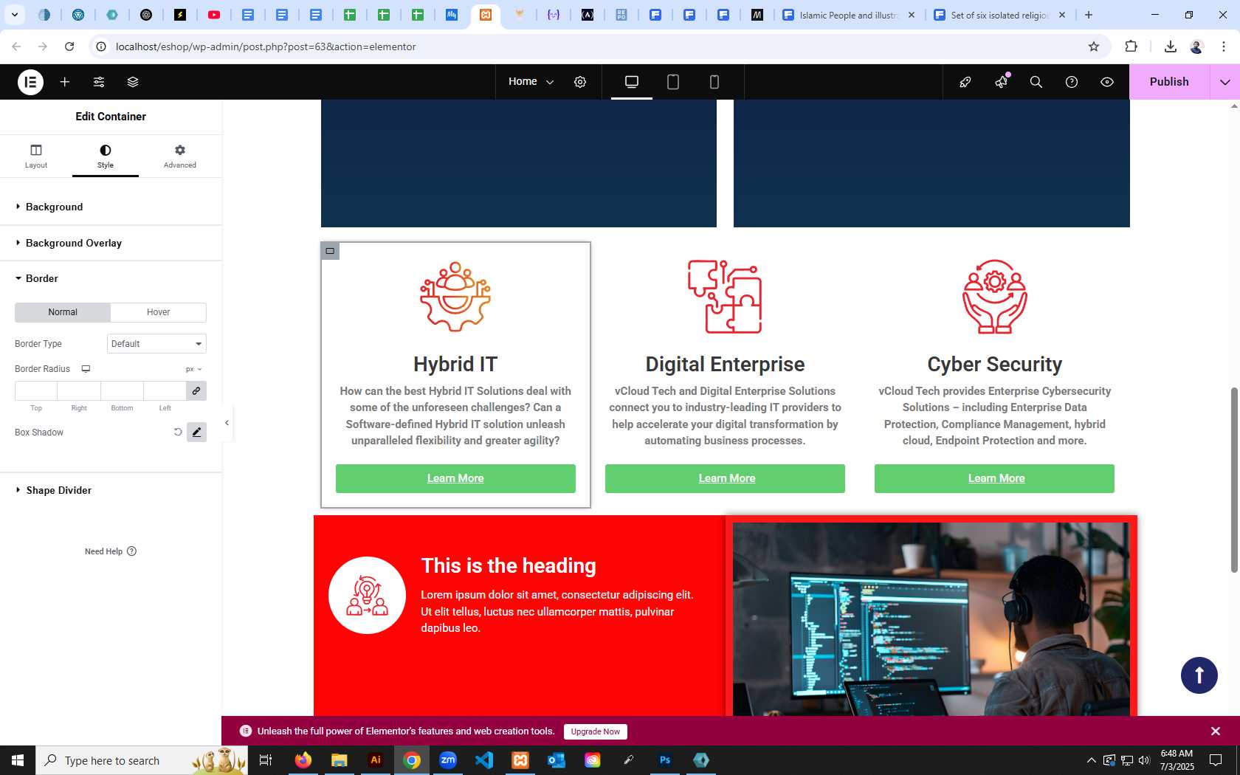Click the Left border radius field
Screen dimensions: 1240x775
coord(165,390)
